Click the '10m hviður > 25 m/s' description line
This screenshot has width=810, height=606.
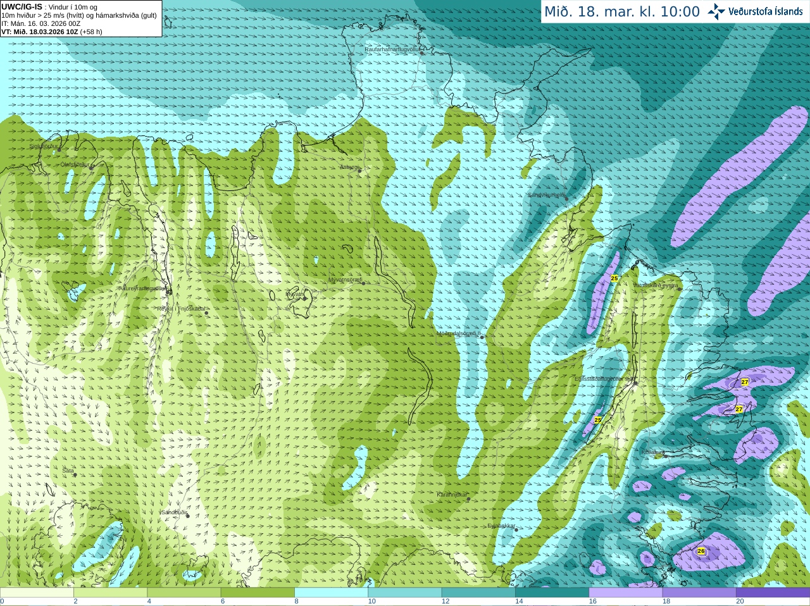(x=79, y=15)
